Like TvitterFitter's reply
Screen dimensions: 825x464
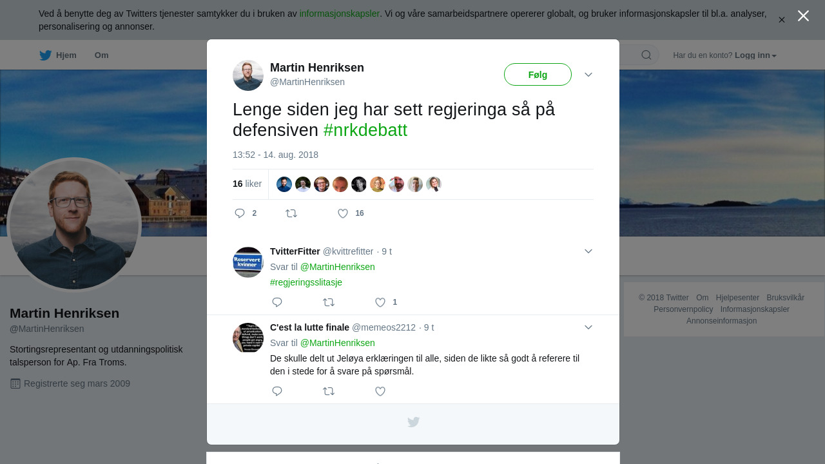tap(380, 302)
